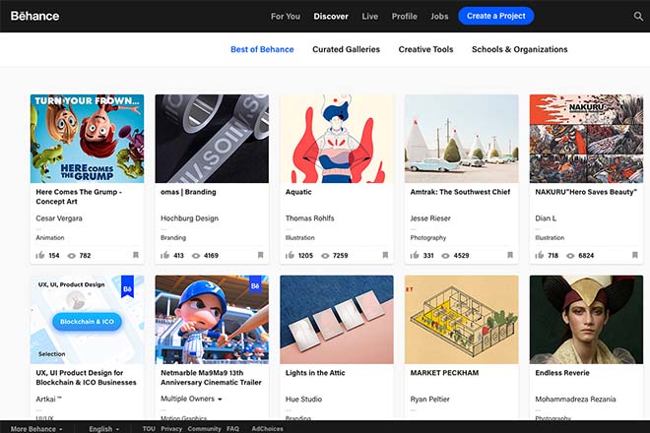Click views eye icon on Aquatic card
650x433 pixels.
[325, 256]
